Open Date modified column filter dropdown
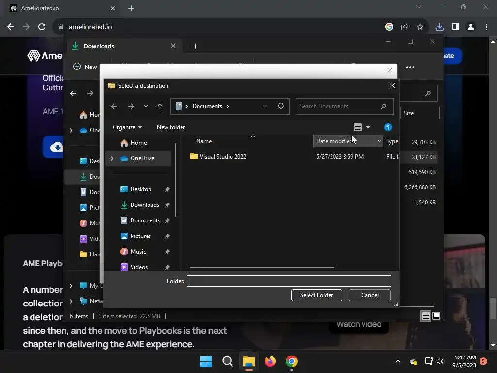 pos(379,141)
